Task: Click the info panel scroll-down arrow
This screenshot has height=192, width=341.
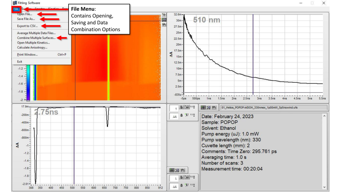Action: tap(324, 187)
